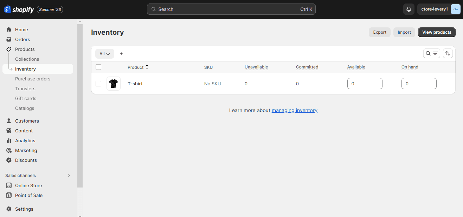Viewport: 463px width, 217px height.
Task: Click the Discounts badge icon
Action: tap(9, 160)
